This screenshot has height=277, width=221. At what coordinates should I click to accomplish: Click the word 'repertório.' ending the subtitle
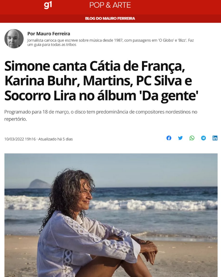point(15,119)
